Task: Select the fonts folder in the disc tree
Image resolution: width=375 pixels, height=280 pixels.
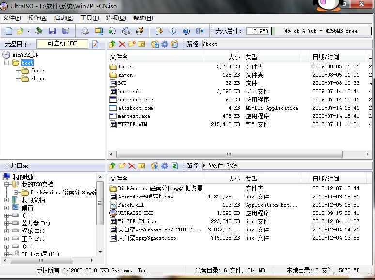Action: point(38,71)
